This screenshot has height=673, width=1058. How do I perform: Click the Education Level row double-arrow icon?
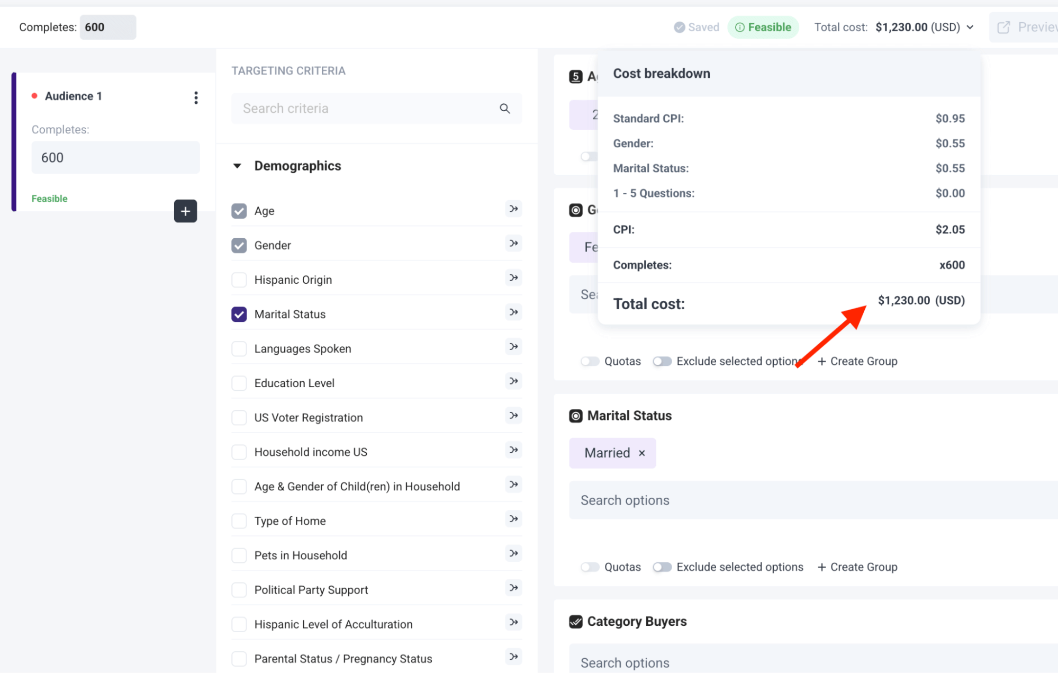click(513, 381)
